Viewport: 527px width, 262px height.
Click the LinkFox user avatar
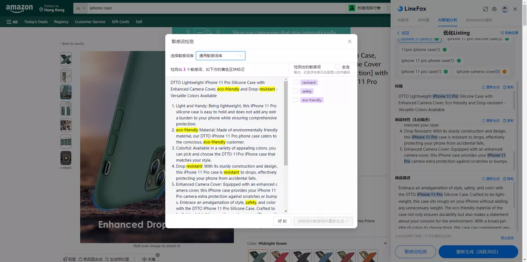click(x=505, y=9)
